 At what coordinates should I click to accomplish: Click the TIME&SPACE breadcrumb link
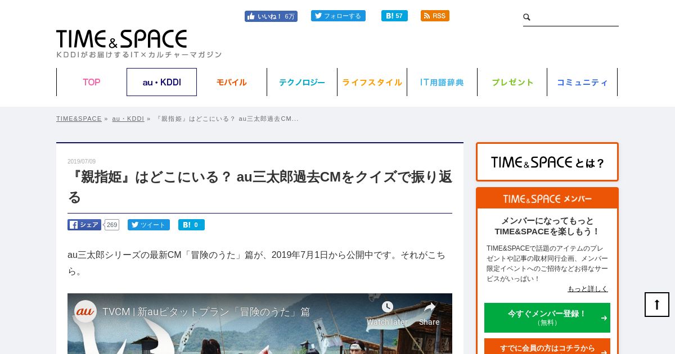click(x=79, y=119)
